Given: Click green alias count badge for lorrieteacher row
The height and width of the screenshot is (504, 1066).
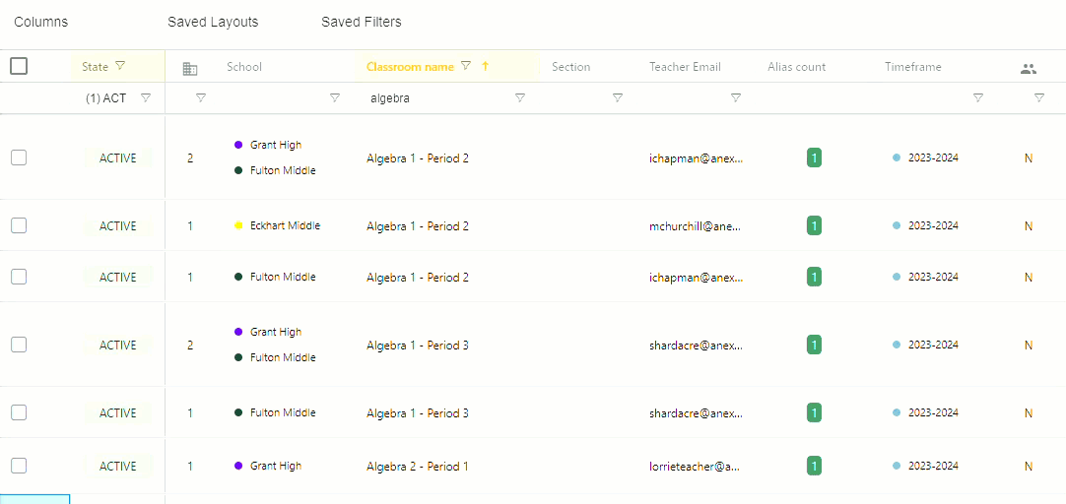Looking at the screenshot, I should 814,466.
